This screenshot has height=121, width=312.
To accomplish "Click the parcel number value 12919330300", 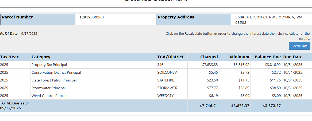I will tap(92, 17).
